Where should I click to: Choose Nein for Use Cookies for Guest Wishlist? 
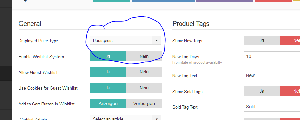point(144,88)
